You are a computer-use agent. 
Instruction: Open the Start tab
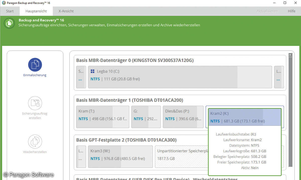(x=10, y=11)
